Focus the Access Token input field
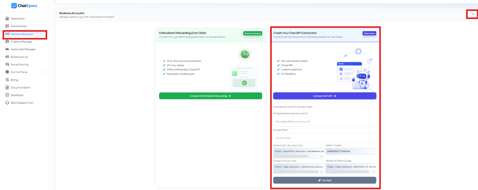 (325, 138)
